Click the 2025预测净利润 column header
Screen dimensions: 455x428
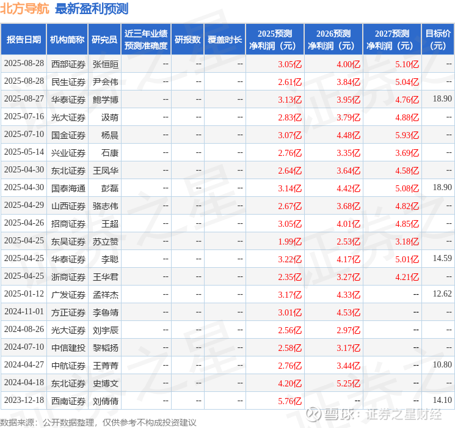point(275,40)
